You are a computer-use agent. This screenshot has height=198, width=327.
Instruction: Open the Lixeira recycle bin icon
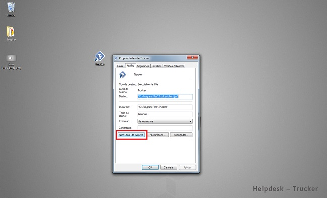point(11,9)
